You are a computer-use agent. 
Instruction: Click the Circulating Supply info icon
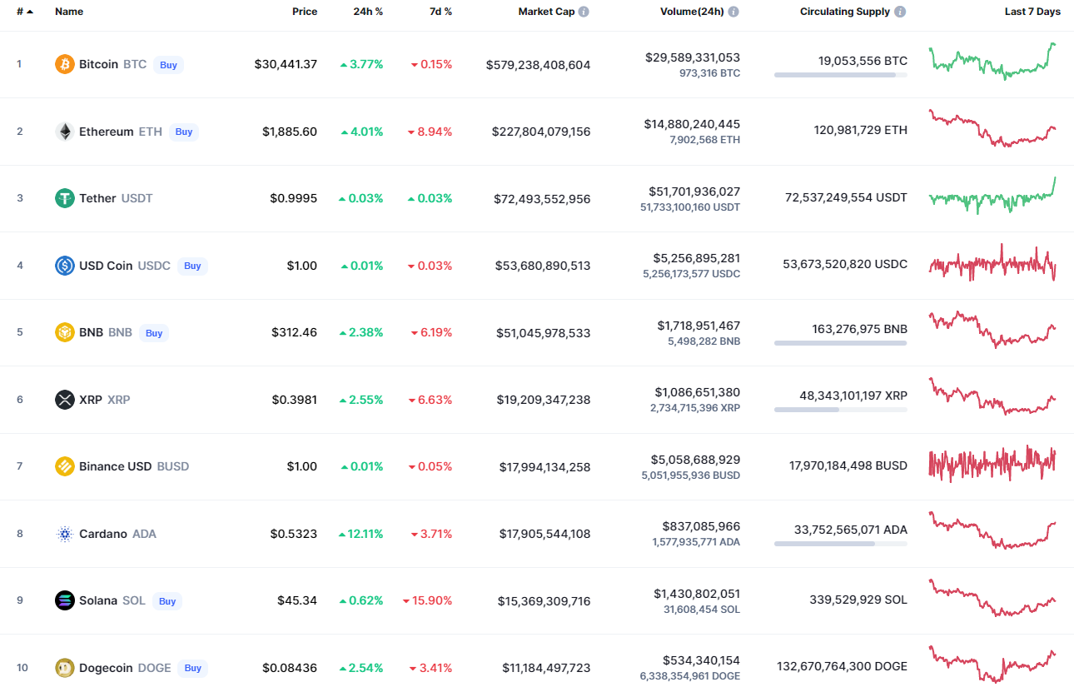coord(900,12)
